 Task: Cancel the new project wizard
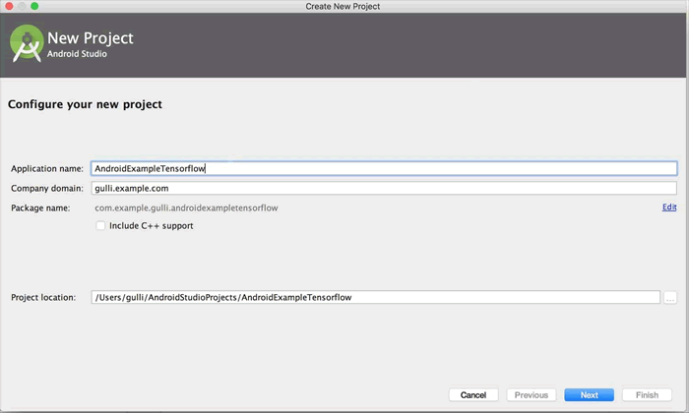(x=473, y=395)
